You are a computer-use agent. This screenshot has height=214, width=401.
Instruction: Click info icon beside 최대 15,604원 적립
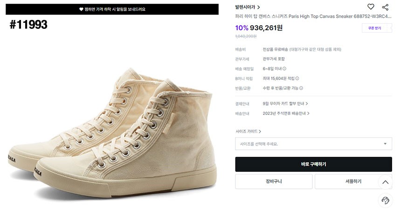click(x=297, y=79)
